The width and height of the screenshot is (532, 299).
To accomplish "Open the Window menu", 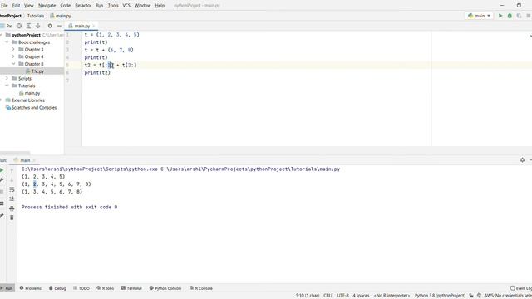I will click(x=142, y=6).
